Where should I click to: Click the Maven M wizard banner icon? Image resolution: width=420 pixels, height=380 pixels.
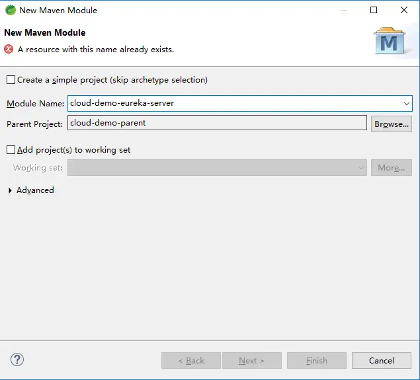coord(390,41)
